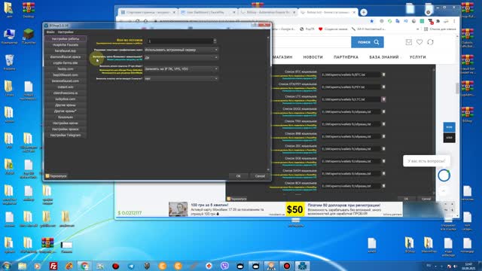Screen dimensions: 482x271
Task: Open Viber from the taskbar
Action: [224, 266]
